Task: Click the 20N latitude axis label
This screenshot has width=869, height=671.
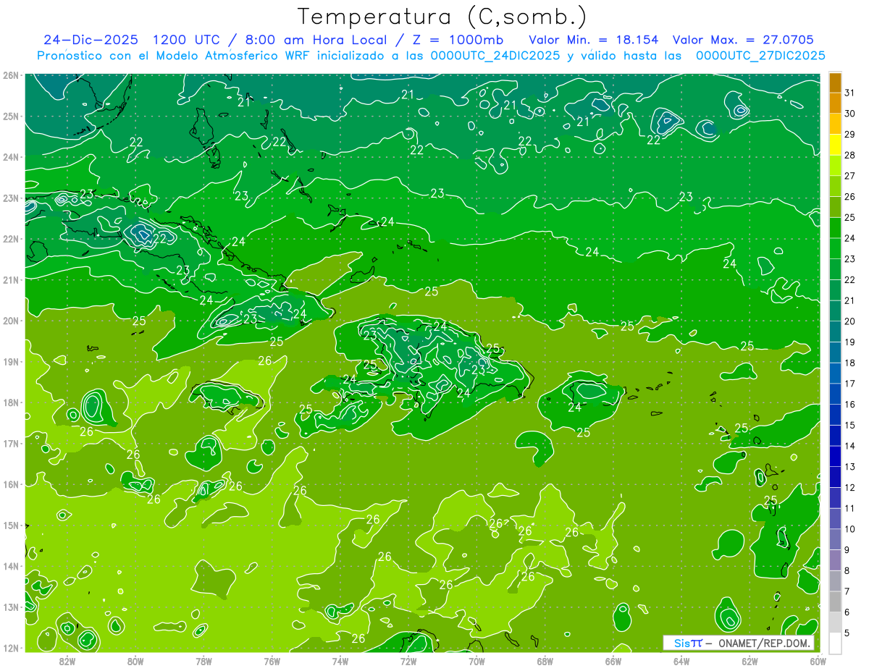Action: coord(11,321)
